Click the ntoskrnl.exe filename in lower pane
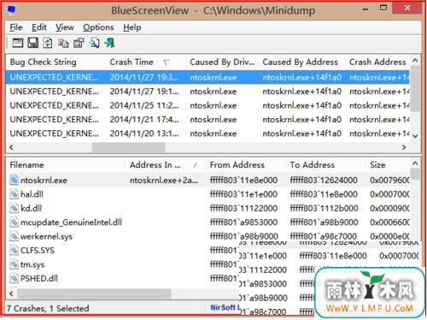 (x=44, y=180)
